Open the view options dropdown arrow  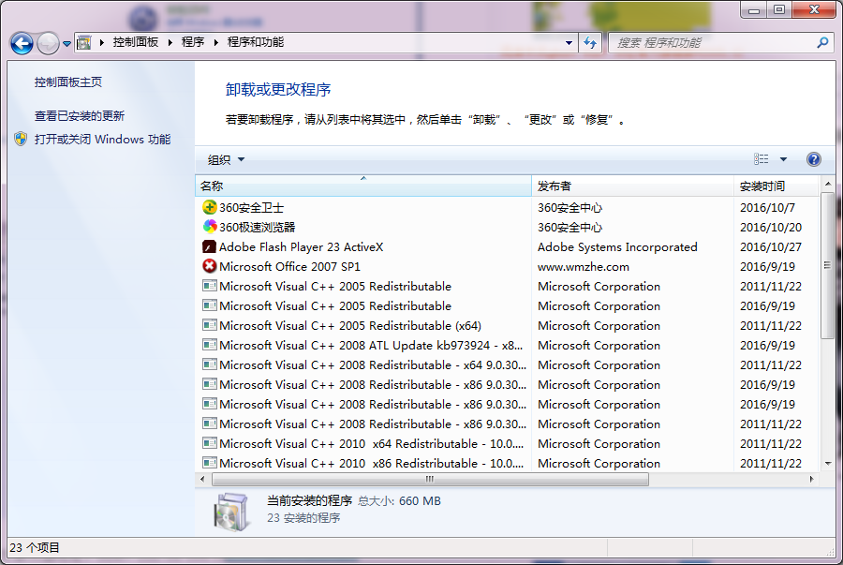(783, 158)
